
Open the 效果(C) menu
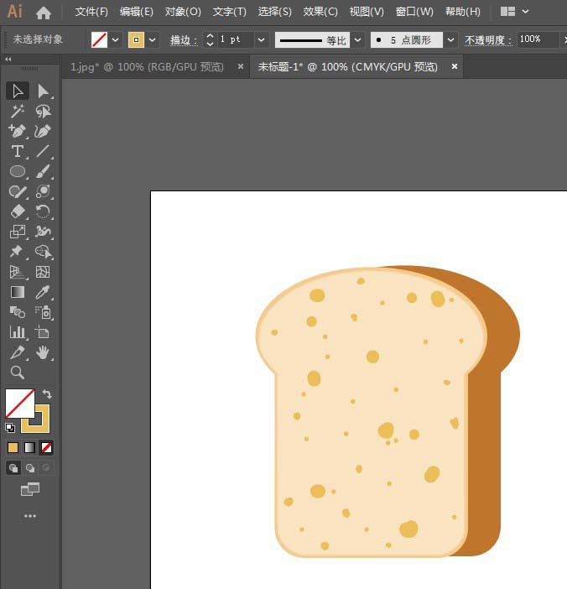320,12
